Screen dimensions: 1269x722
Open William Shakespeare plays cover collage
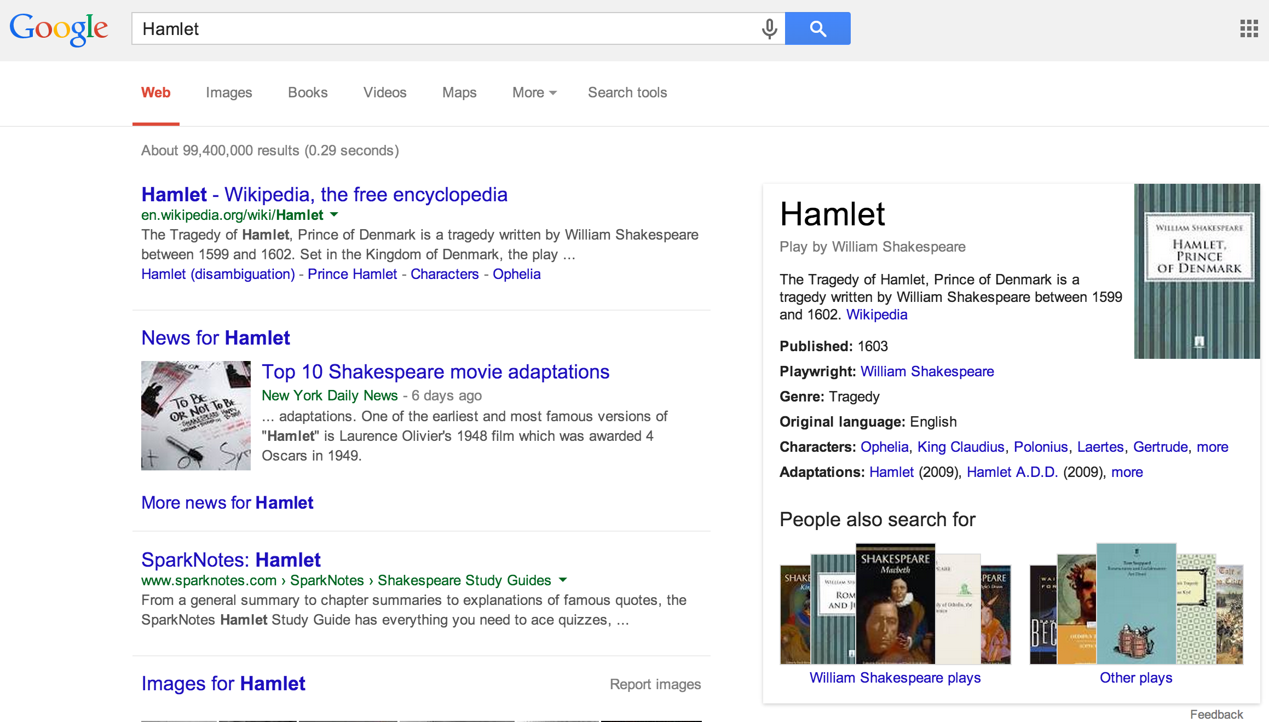(895, 604)
